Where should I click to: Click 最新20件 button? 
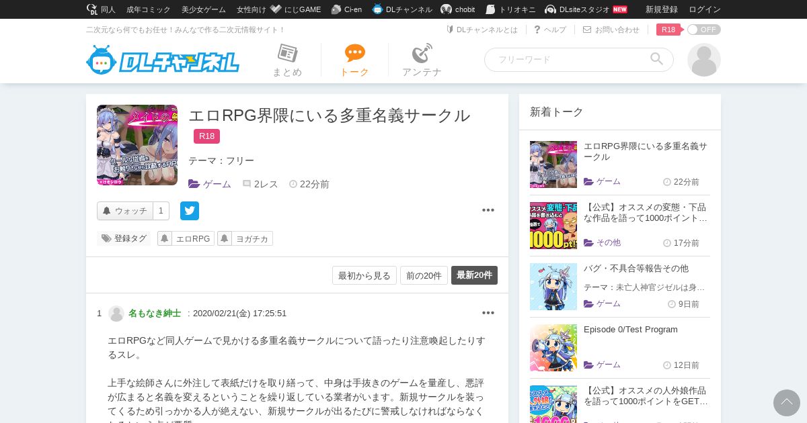click(474, 275)
